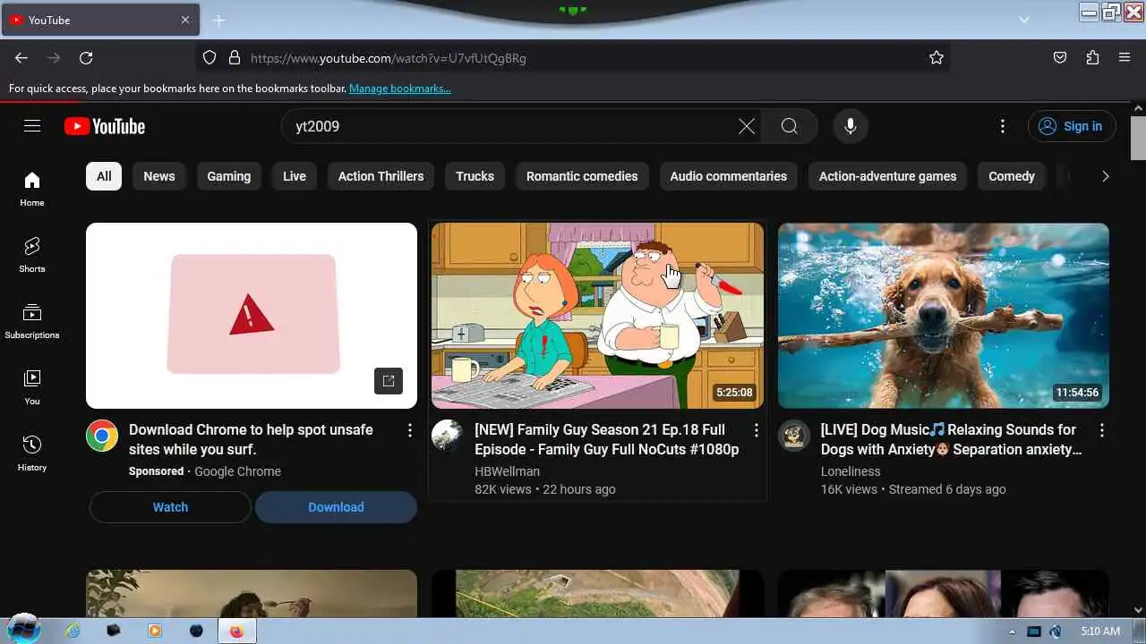This screenshot has width=1146, height=644.
Task: Open the You section in the sidebar
Action: tap(32, 387)
